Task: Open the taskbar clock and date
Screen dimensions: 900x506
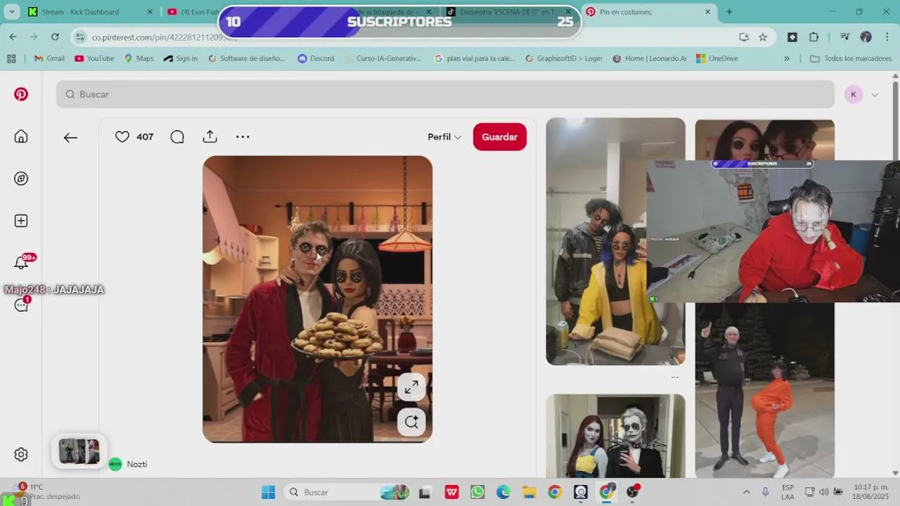Action: [x=870, y=492]
